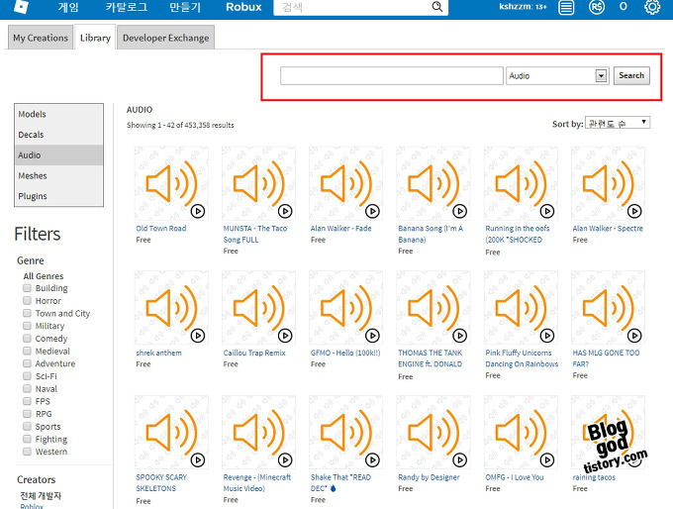Screen dimensions: 673x509
Task: Enable the RPG genre filter
Action: [x=27, y=414]
